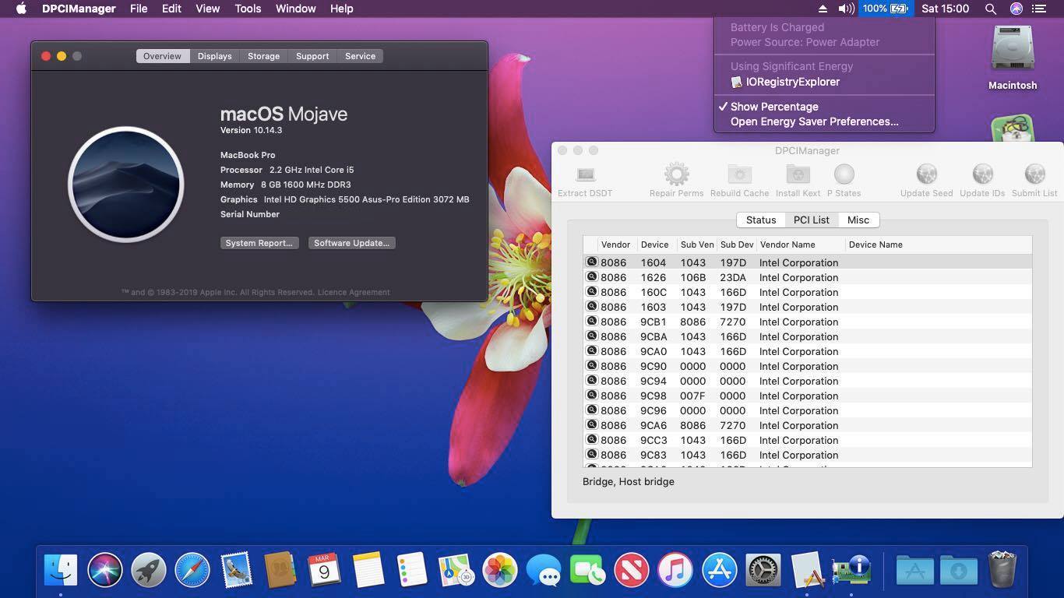1064x598 pixels.
Task: Open the Downloads folder in the Dock
Action: click(x=958, y=571)
